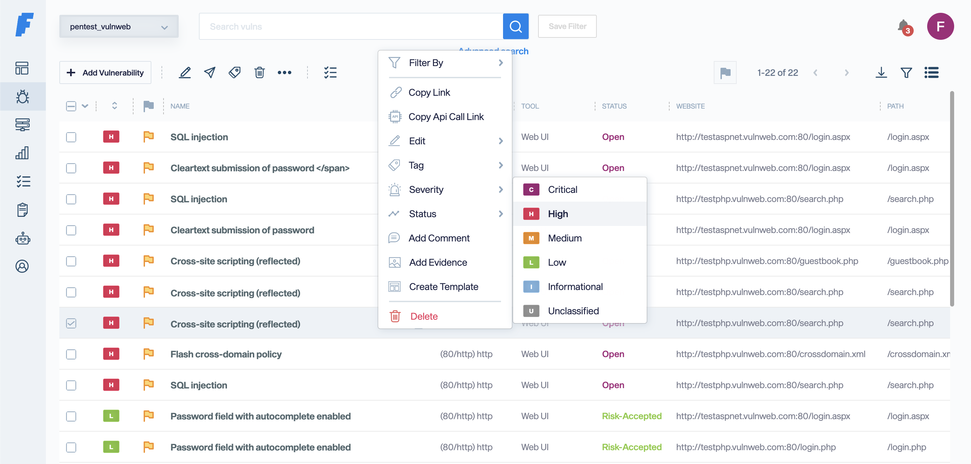Viewport: 971px width, 464px height.
Task: Uncheck the selected Cross-site scripting row checkbox
Action: click(71, 323)
